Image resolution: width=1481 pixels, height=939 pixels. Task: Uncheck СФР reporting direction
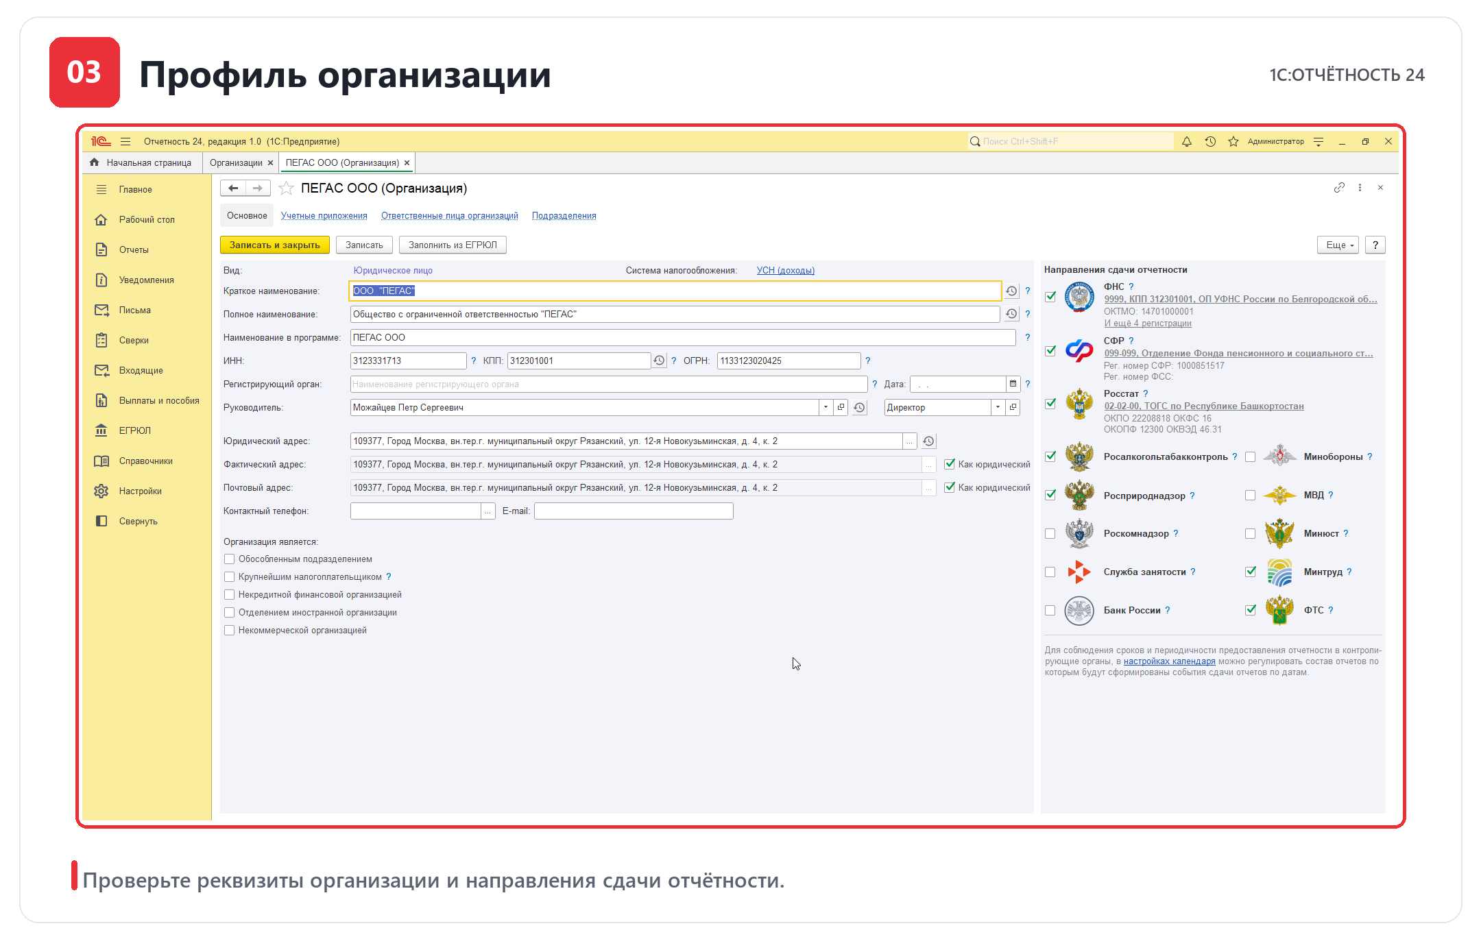(1050, 351)
